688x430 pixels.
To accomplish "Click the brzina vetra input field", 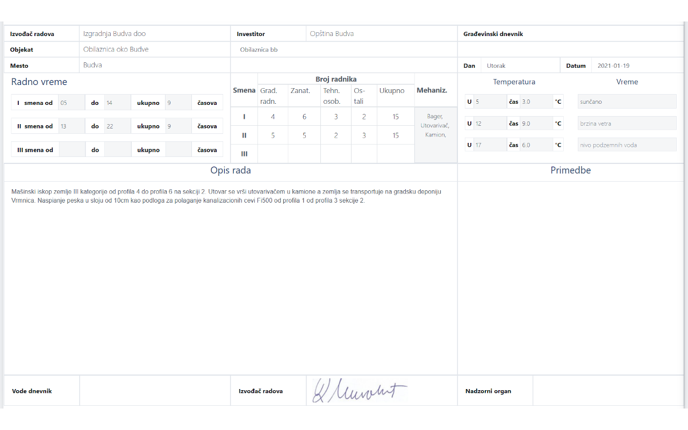I will click(x=627, y=124).
